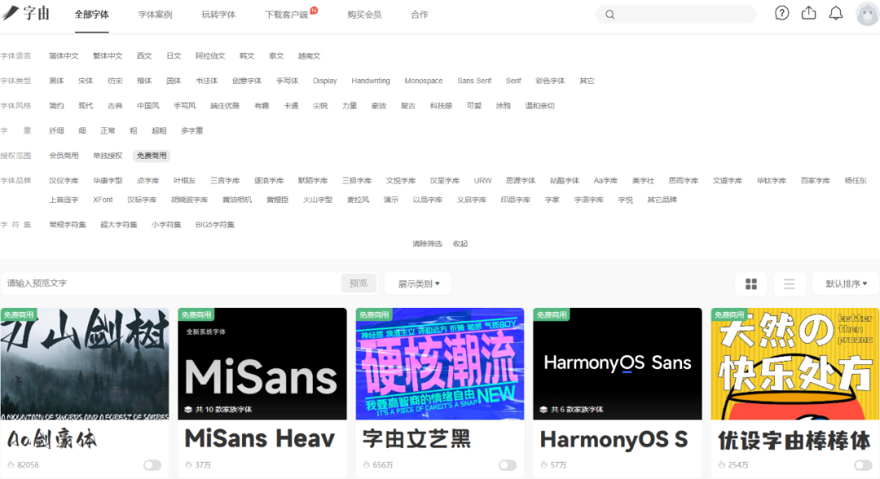Filter by 韩文 language

pyautogui.click(x=246, y=56)
